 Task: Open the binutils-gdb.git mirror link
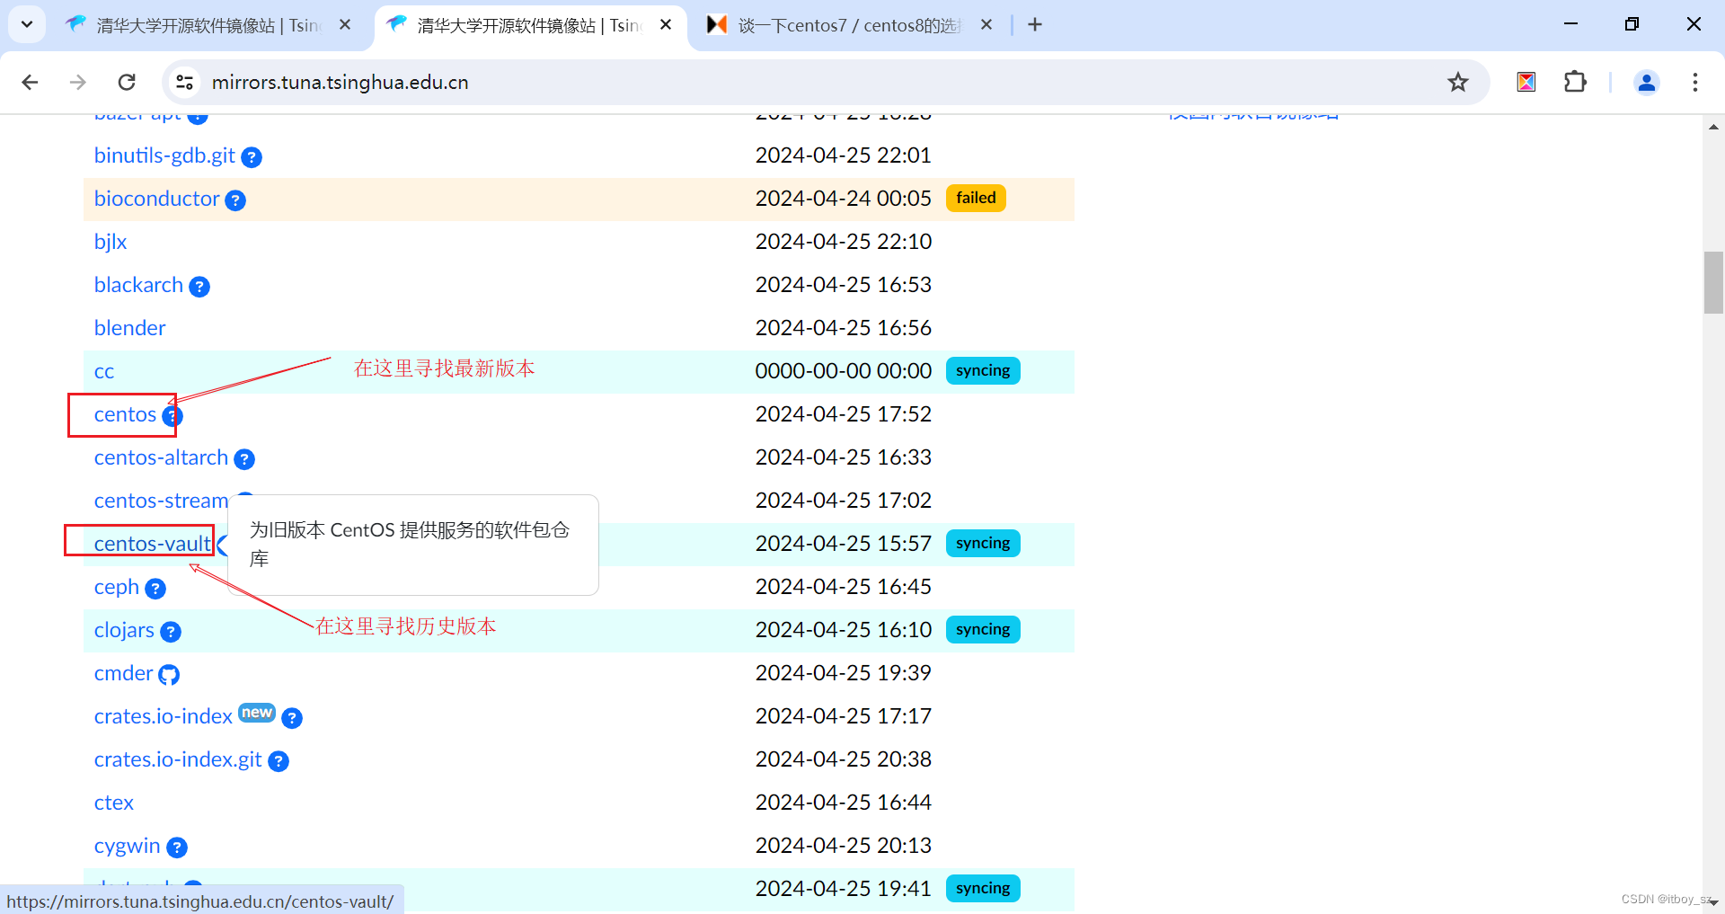pyautogui.click(x=164, y=155)
